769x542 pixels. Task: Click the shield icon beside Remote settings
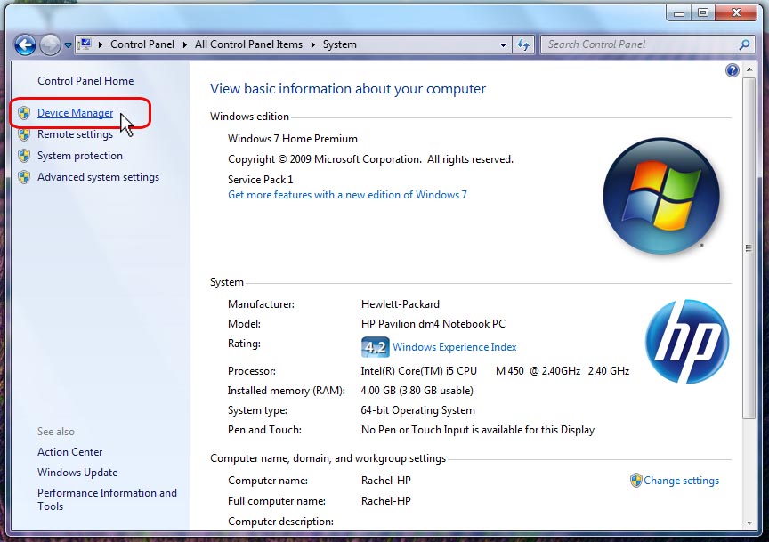[x=24, y=134]
